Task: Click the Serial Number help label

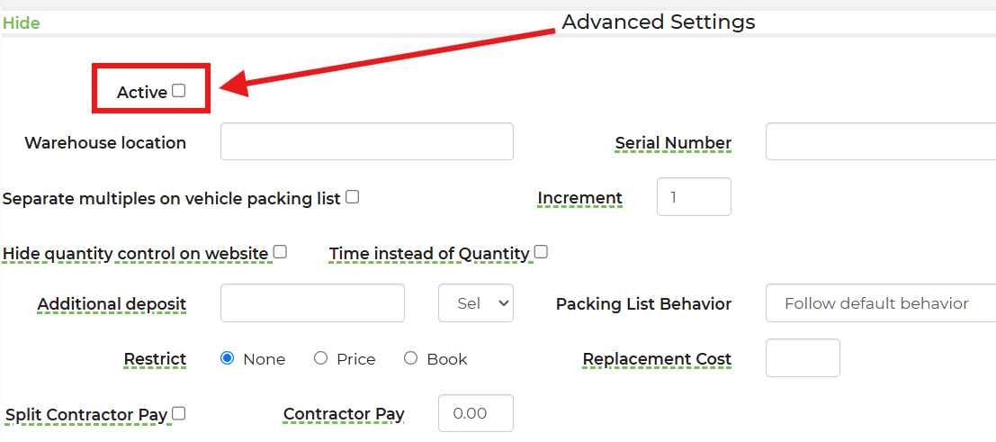Action: click(x=673, y=143)
